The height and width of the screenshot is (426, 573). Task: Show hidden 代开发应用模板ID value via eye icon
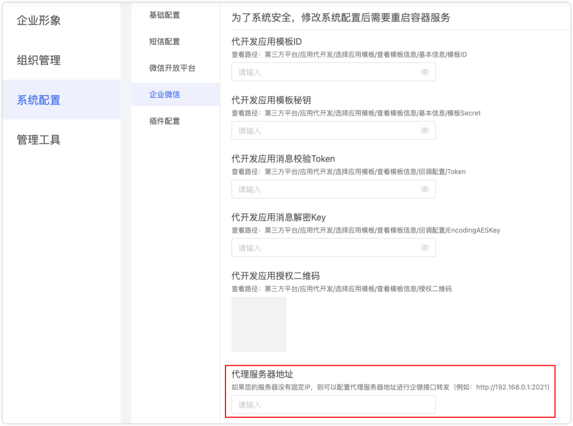coord(424,72)
